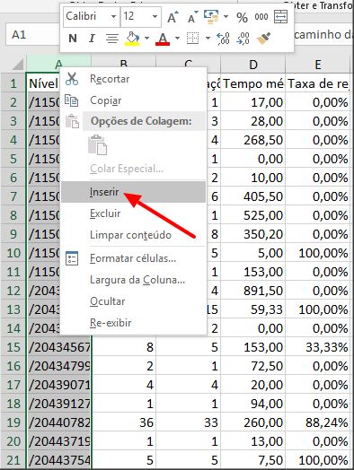Click accounting number format icon
Viewport: 354px width, 470px height.
[x=211, y=17]
